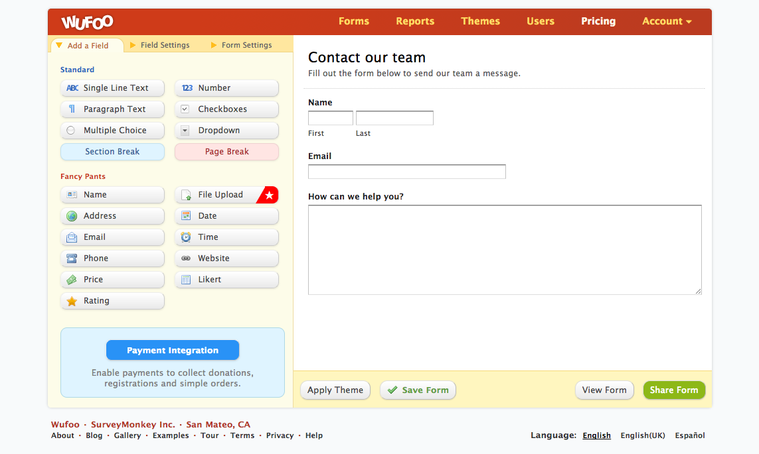Select the Contact our team form title
This screenshot has width=759, height=454.
tap(367, 58)
